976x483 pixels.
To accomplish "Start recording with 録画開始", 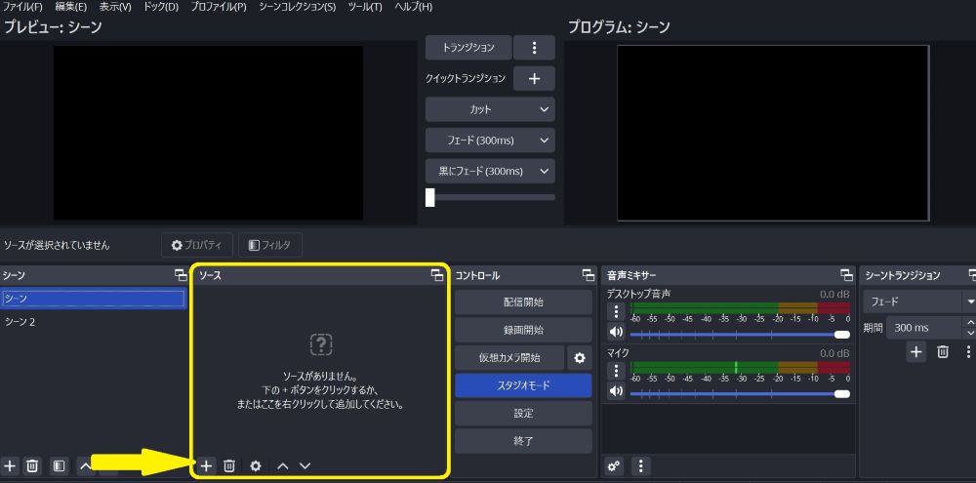I will (523, 330).
